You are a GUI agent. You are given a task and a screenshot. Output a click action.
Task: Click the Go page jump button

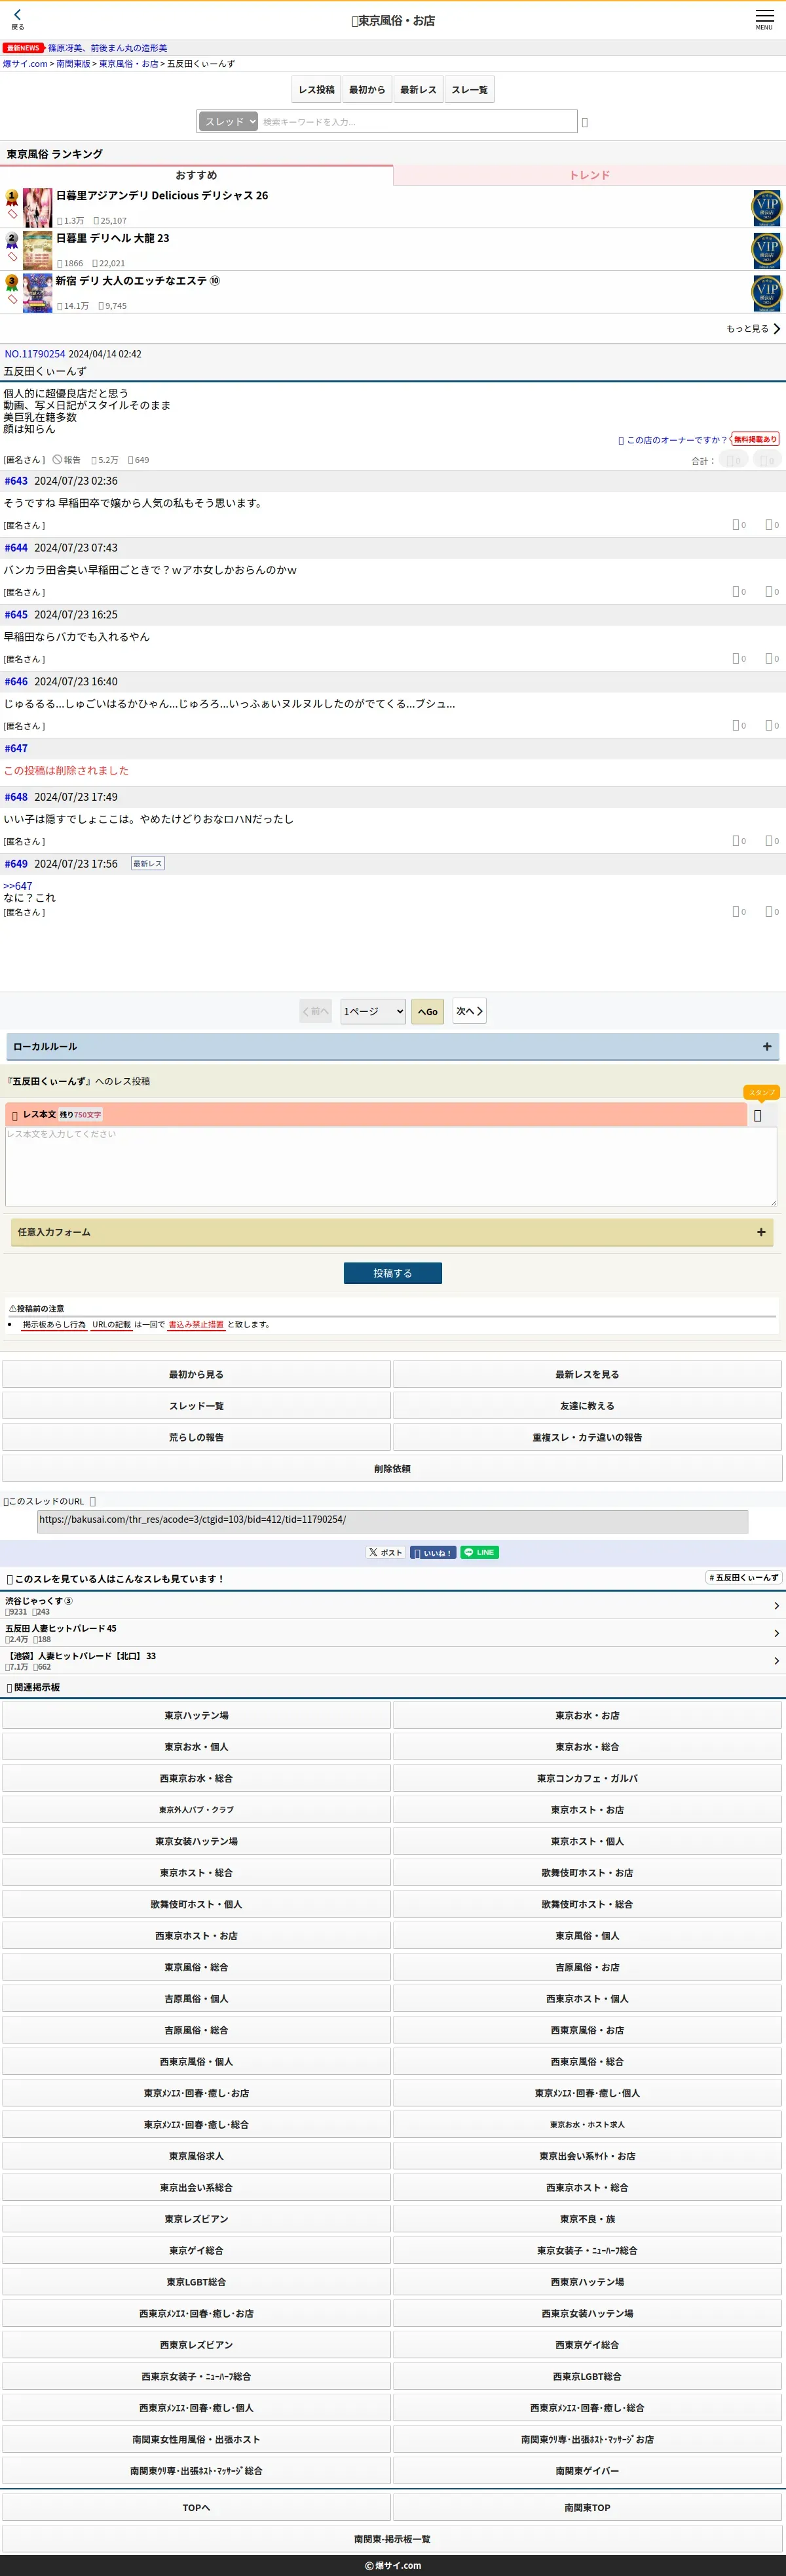[428, 1011]
